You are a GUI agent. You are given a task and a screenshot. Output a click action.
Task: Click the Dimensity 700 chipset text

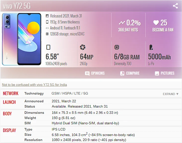click(x=123, y=64)
